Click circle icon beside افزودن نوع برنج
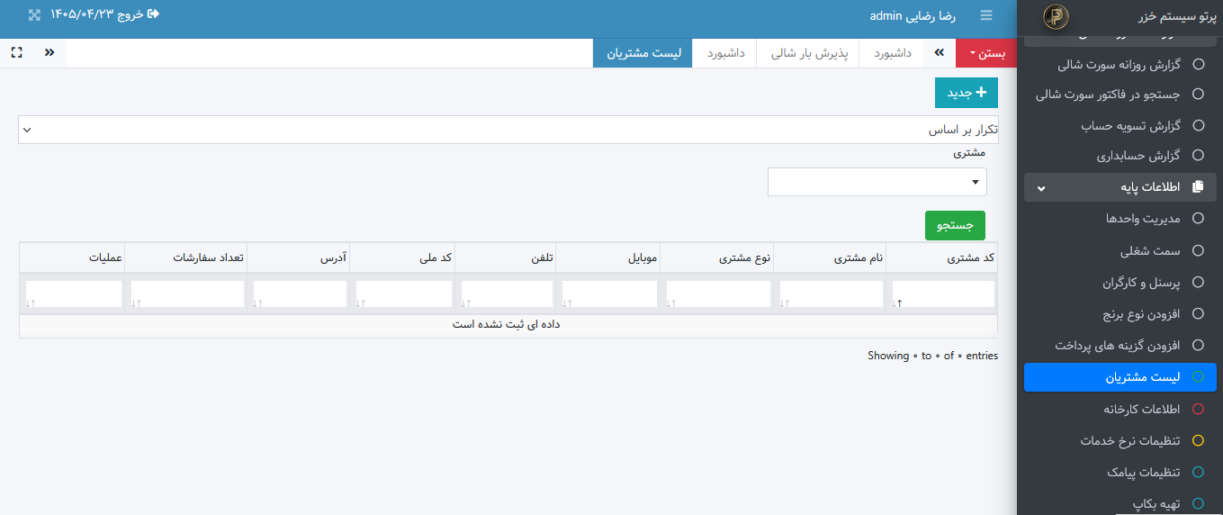Screen dimensions: 1223x515 [x=1198, y=313]
